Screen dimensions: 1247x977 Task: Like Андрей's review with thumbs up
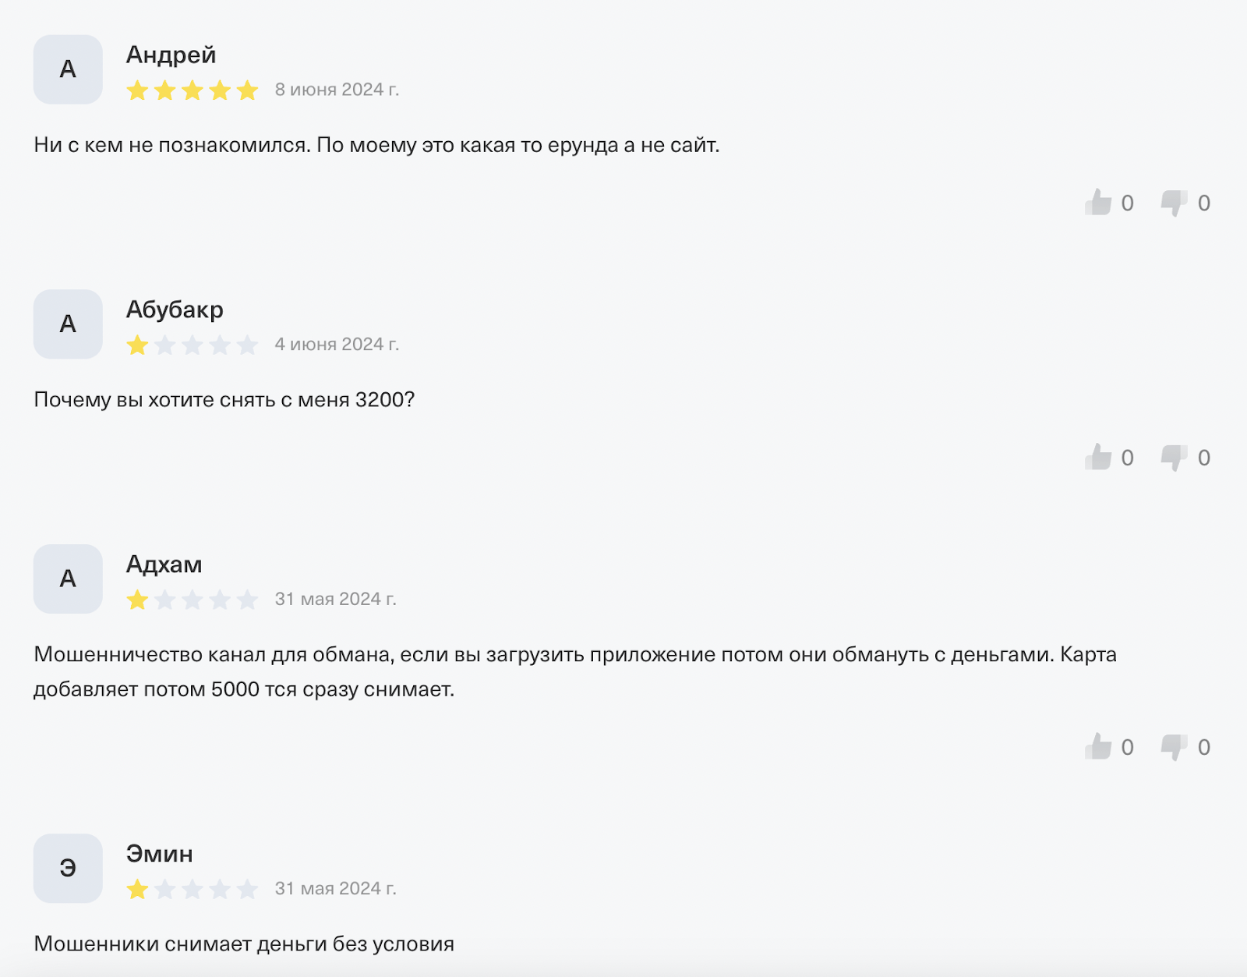pyautogui.click(x=1098, y=203)
